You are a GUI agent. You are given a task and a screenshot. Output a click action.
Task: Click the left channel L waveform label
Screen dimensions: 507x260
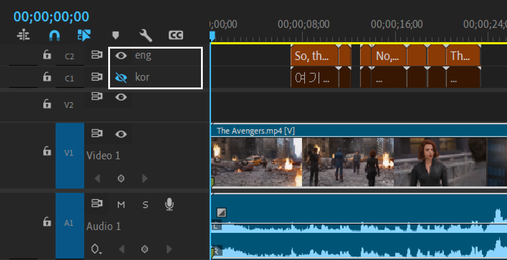(216, 226)
